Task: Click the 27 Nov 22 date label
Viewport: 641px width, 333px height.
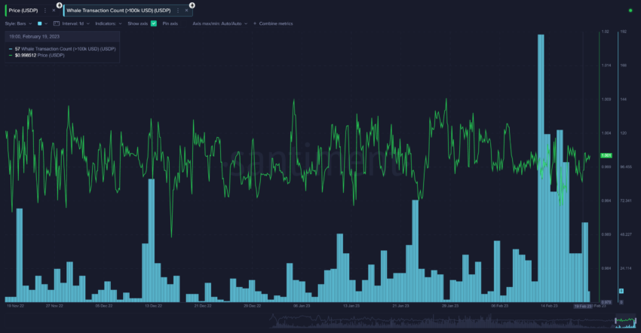Action: [x=54, y=306]
